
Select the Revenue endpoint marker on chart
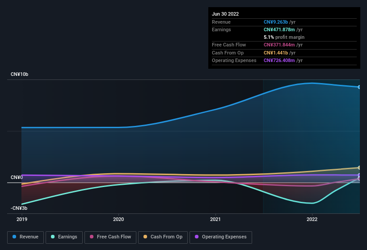[x=359, y=87]
